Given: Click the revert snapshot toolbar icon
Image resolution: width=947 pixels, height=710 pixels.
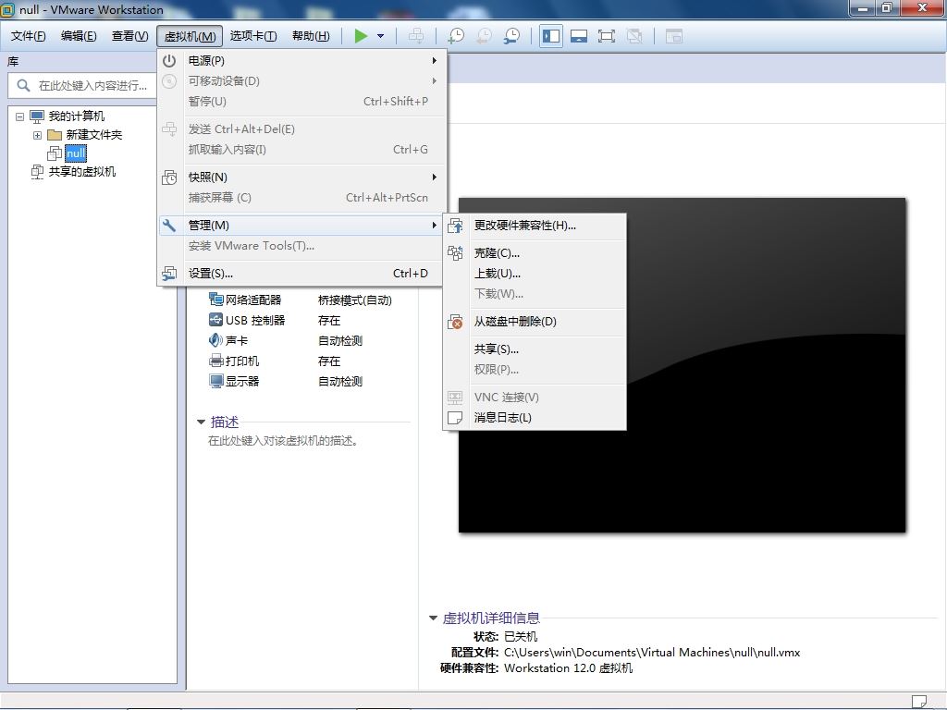Looking at the screenshot, I should 484,36.
